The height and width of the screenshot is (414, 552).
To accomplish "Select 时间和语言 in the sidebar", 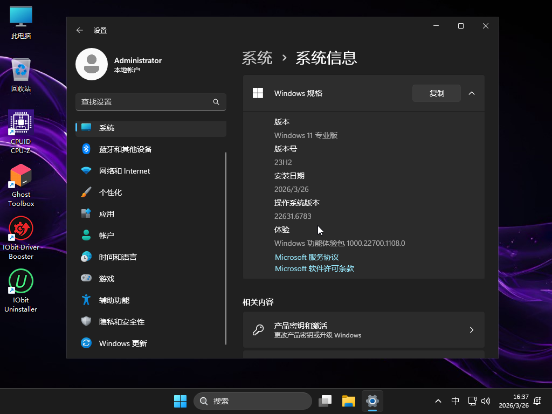I will [118, 257].
